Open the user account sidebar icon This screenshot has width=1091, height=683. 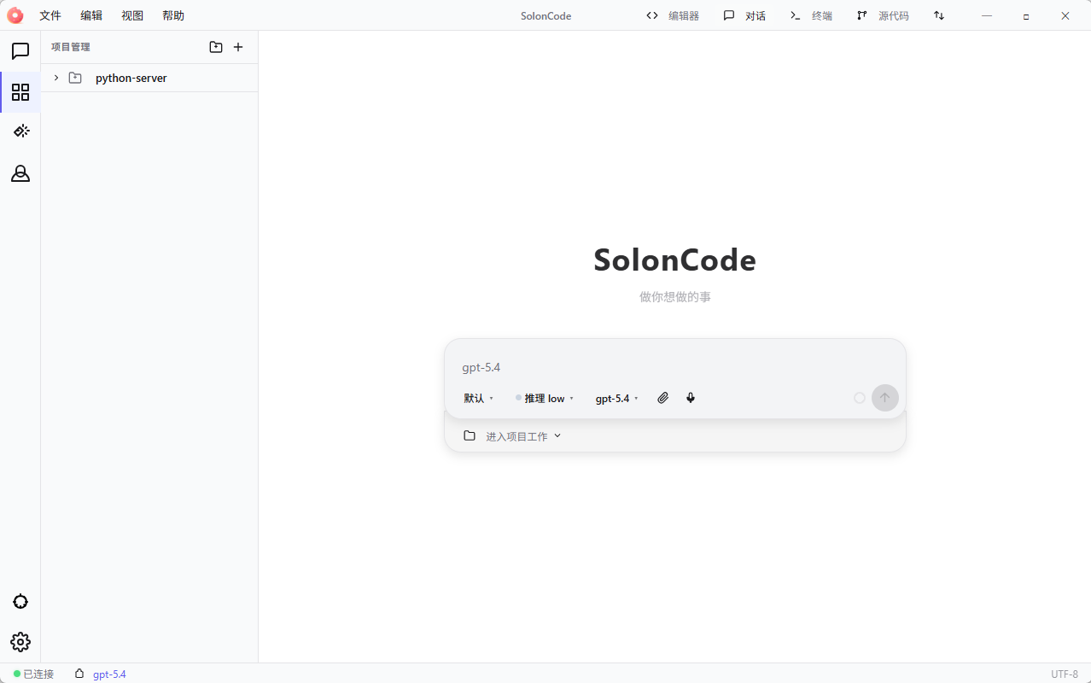pos(20,173)
